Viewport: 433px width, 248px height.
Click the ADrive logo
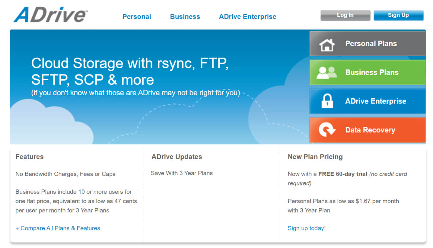pyautogui.click(x=51, y=14)
